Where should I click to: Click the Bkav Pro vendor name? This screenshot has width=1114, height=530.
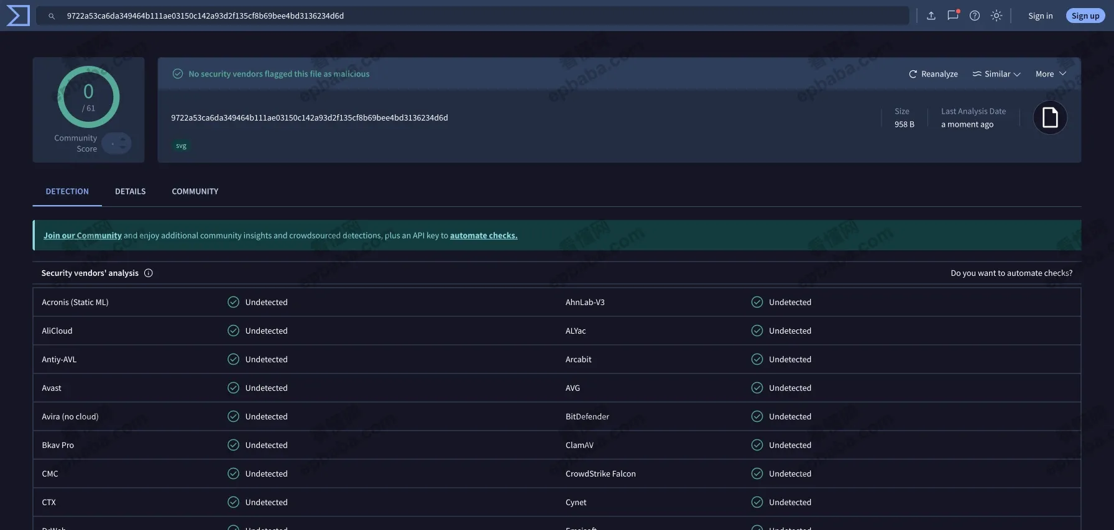click(x=58, y=445)
